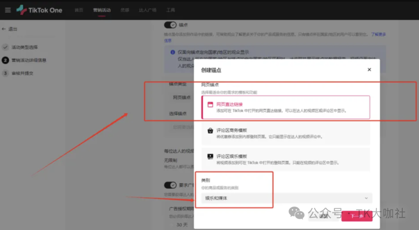
Task: Toggle the 要求广告 authorization switch
Action: click(170, 185)
